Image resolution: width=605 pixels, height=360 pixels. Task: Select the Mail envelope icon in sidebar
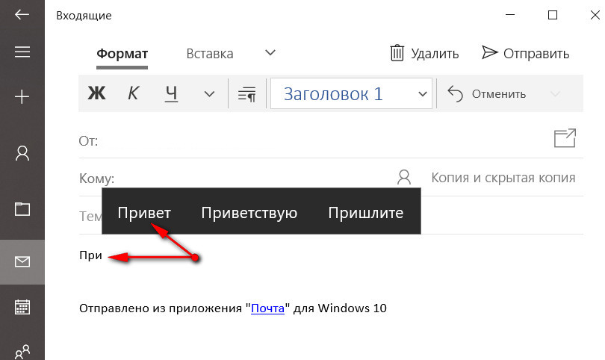tap(22, 262)
